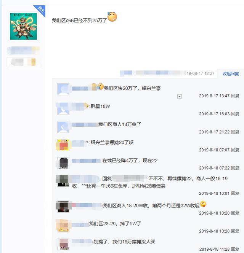Screen dimensions: 244x253
Task: Open dark avatar of 现在22 commenter
Action: point(63,163)
